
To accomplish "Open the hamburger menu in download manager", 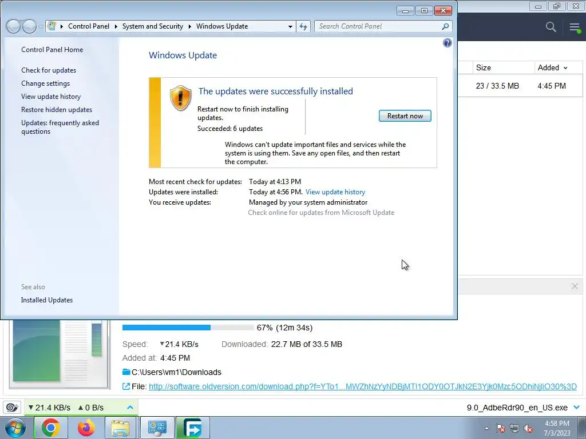I will (x=575, y=27).
